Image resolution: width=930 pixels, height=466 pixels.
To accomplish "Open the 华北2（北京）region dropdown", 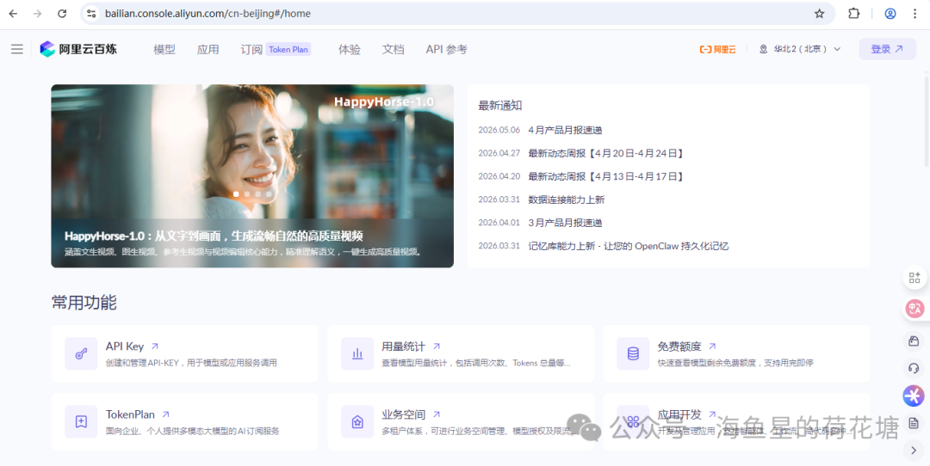I will point(800,49).
